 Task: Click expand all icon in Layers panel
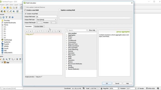click(x=17, y=59)
